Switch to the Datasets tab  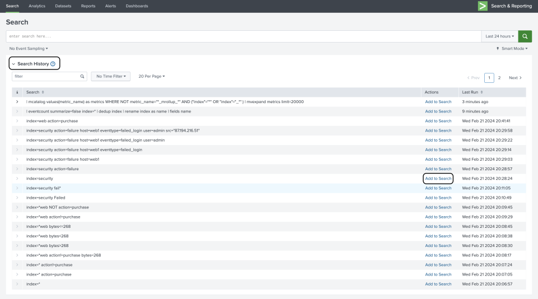63,6
